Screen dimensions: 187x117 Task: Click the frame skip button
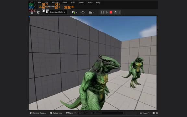107,12
